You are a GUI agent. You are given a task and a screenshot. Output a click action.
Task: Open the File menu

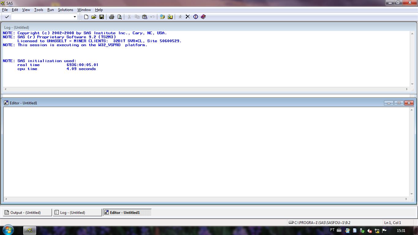pos(5,10)
